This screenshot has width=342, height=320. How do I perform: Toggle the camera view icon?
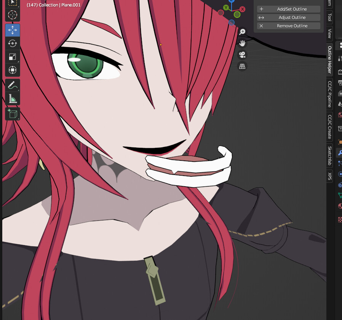(242, 55)
